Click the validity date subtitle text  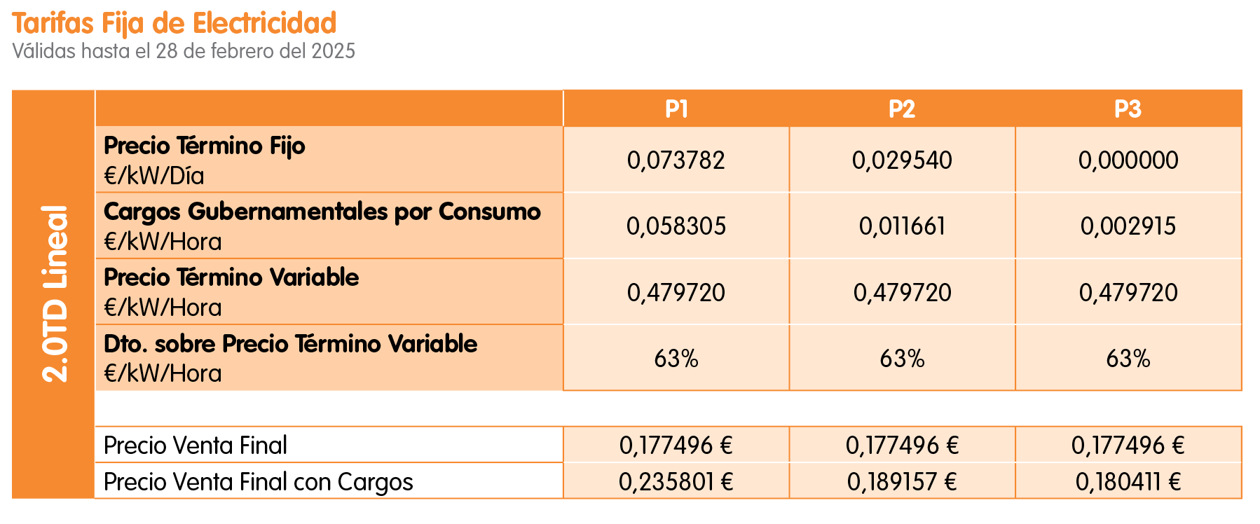click(184, 51)
